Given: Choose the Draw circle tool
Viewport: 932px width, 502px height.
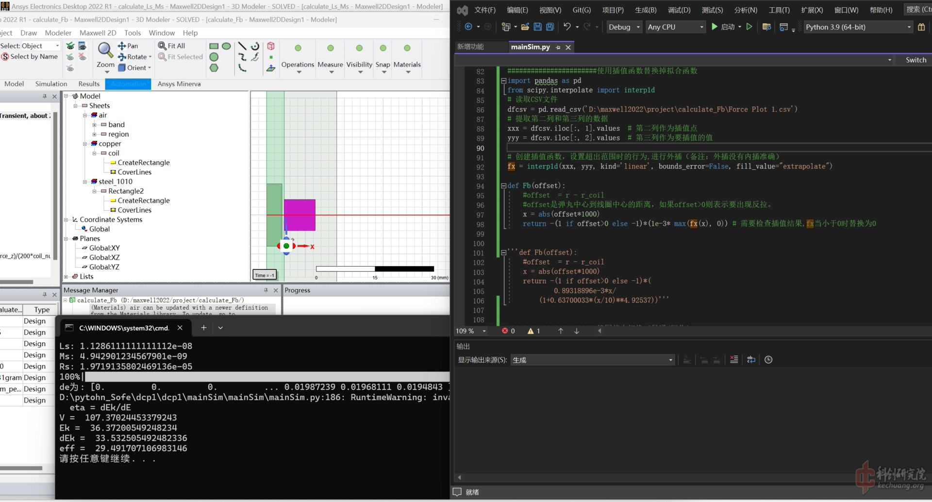Looking at the screenshot, I should (214, 57).
